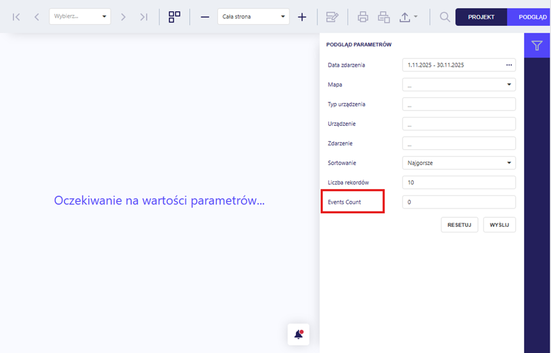Print the report
551x353 pixels.
click(363, 17)
